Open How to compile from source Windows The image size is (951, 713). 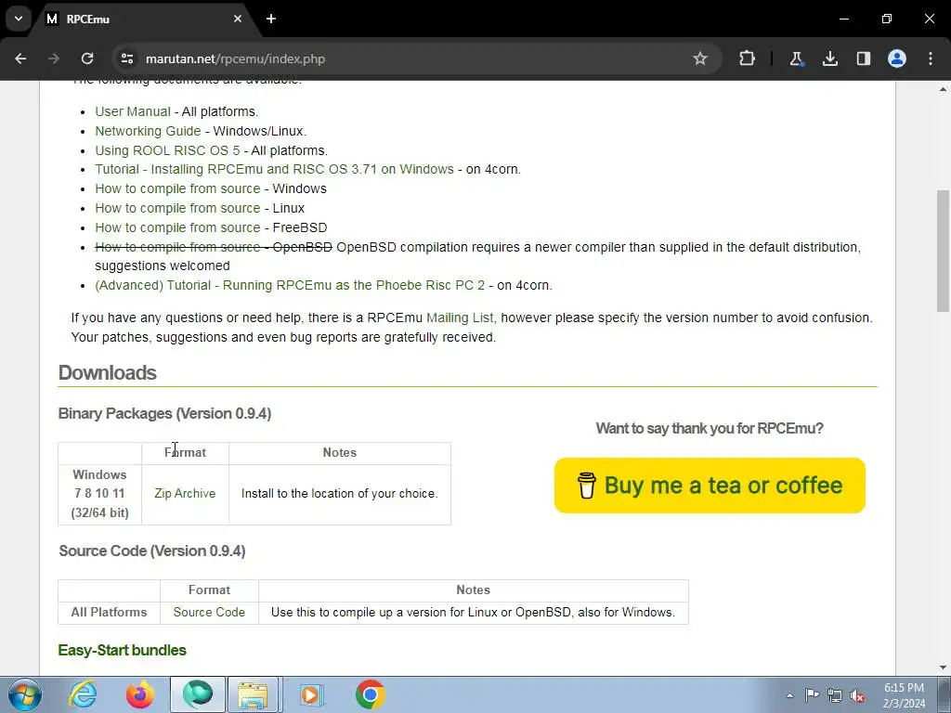pyautogui.click(x=177, y=188)
